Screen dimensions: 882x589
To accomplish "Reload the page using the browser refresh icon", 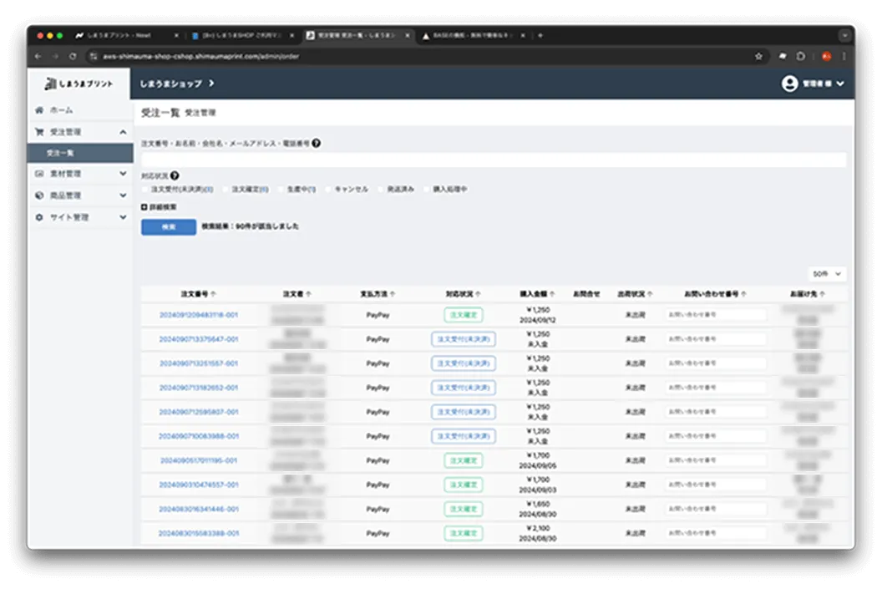I will pos(73,57).
